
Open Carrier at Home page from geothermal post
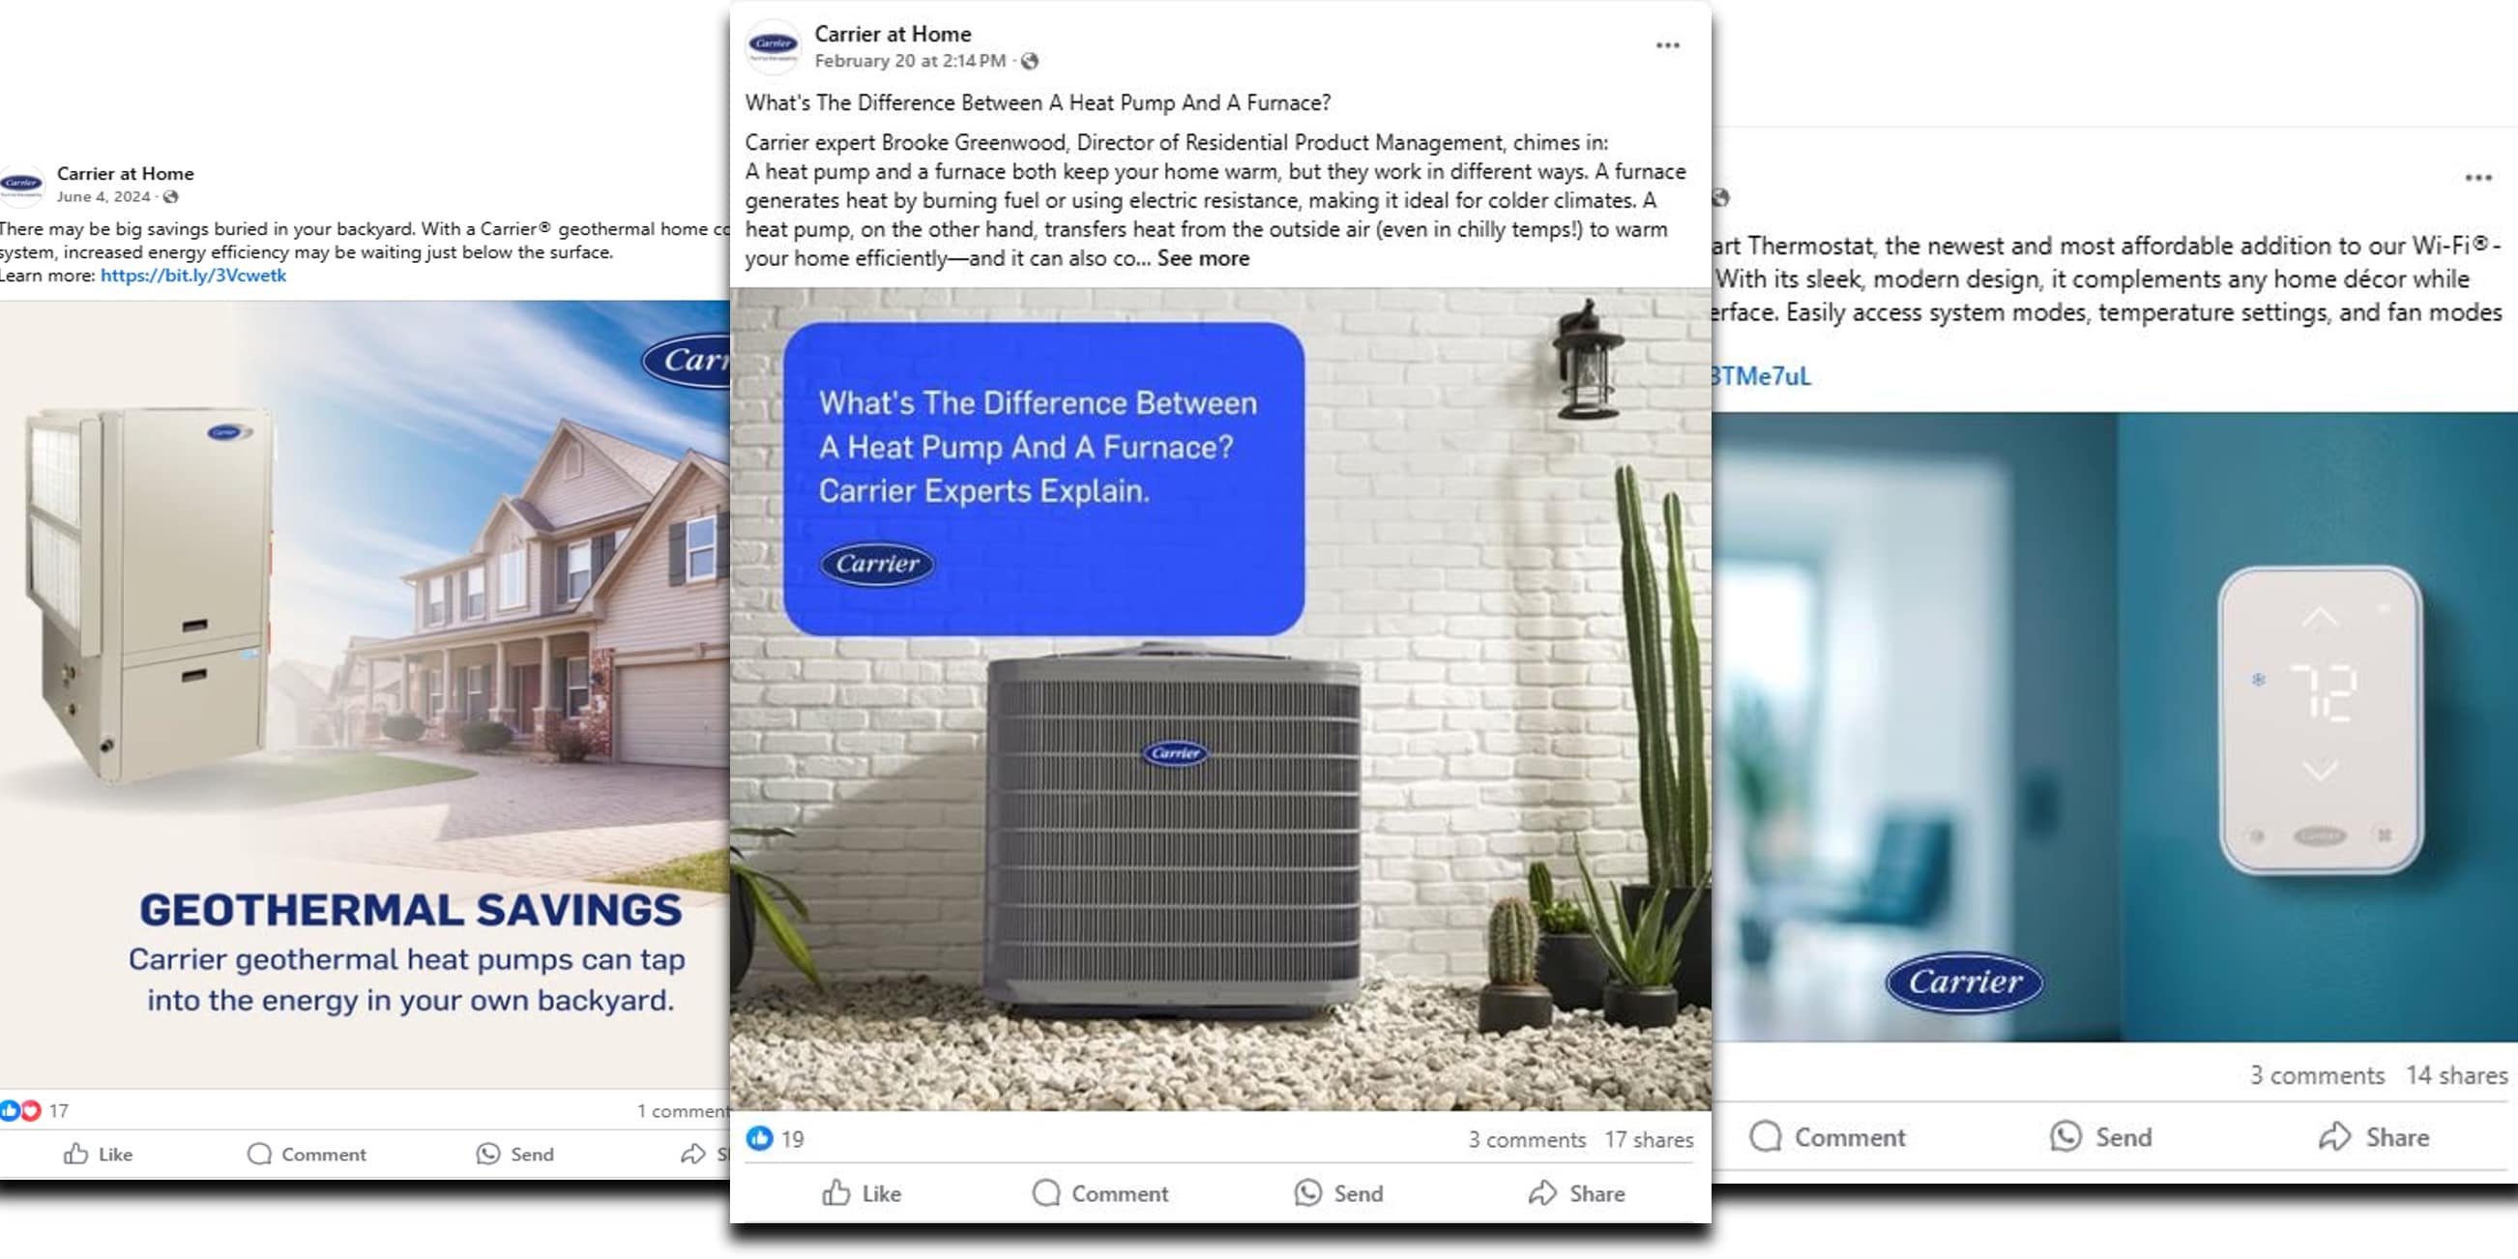click(x=125, y=174)
